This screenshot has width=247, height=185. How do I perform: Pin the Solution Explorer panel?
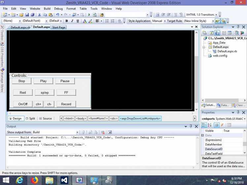click(x=238, y=27)
